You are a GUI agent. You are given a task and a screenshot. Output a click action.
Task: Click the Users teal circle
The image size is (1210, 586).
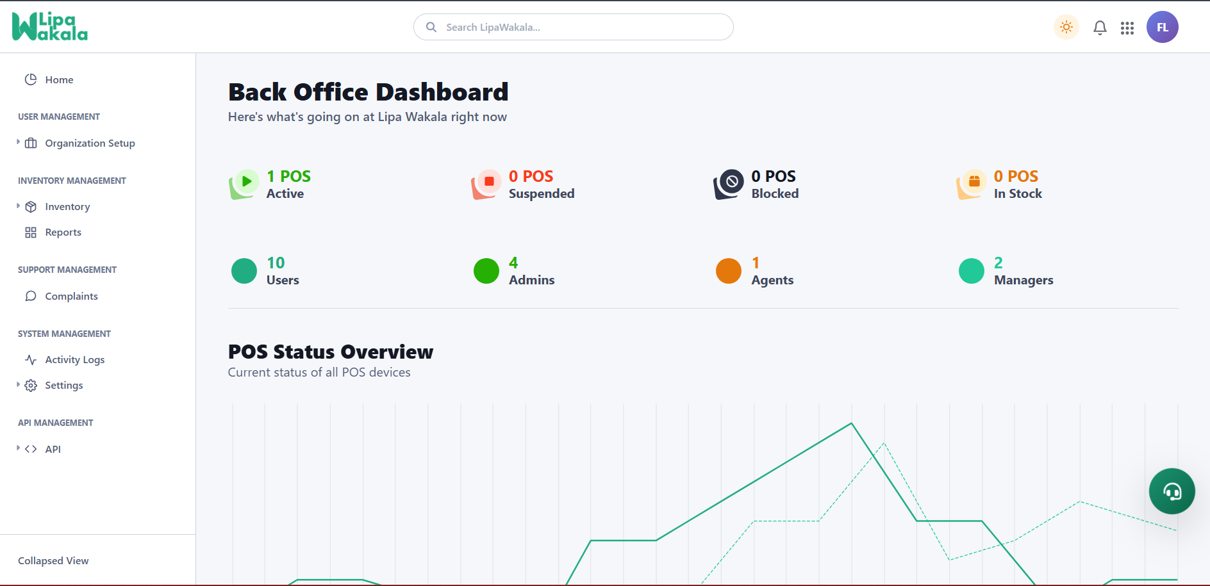244,271
